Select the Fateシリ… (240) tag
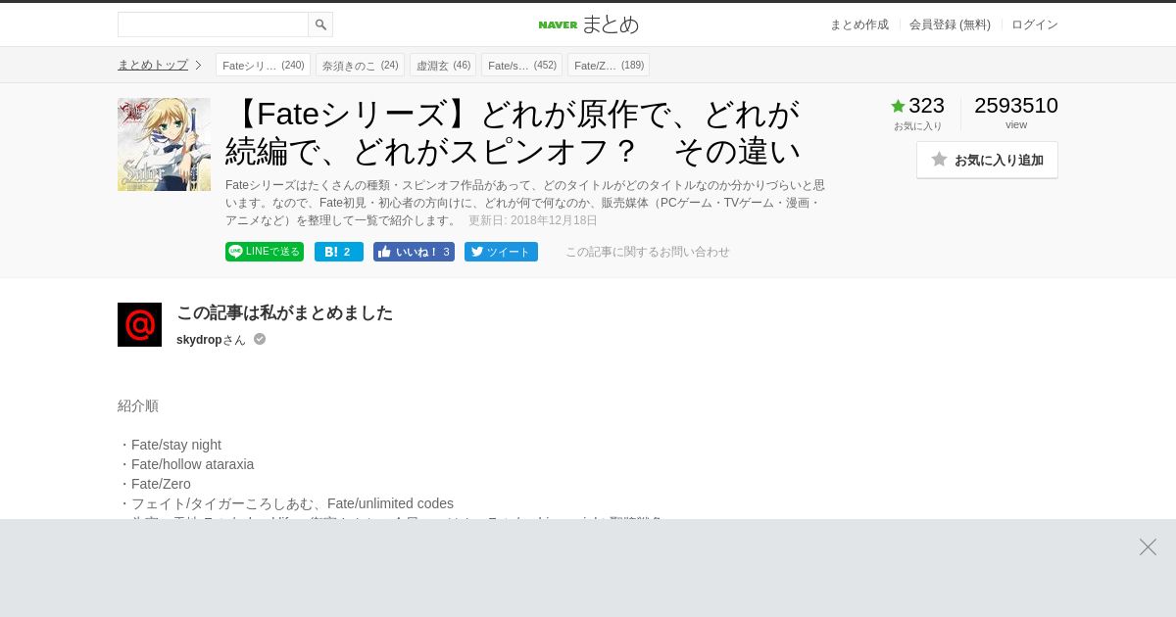 click(x=263, y=65)
